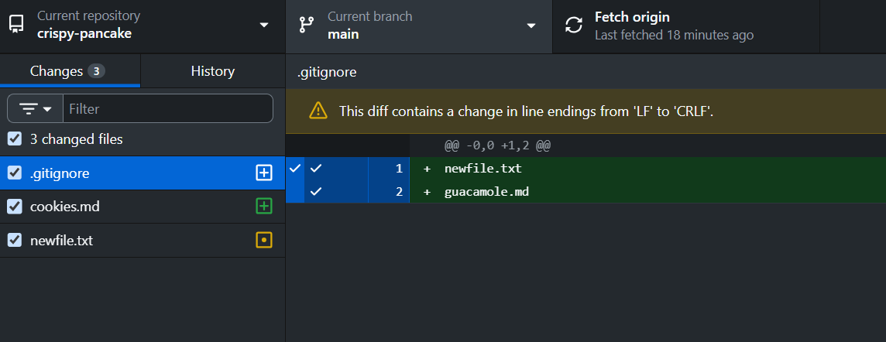Click the green added icon for cookies.md
This screenshot has height=342, width=886.
[x=264, y=207]
